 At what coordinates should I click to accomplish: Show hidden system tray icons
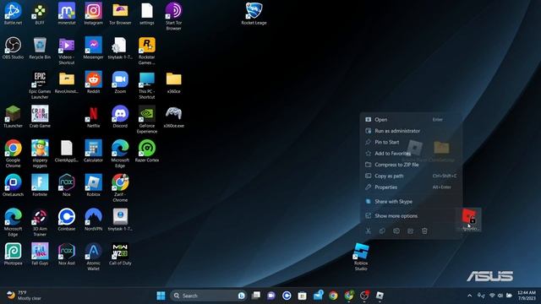(x=470, y=296)
